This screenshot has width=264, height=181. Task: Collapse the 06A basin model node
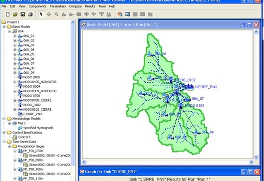(9, 31)
